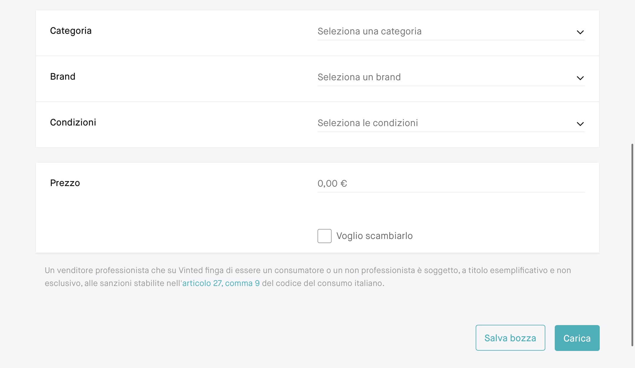Screen dimensions: 635x368
Task: Click the Condizioni dropdown chevron arrow
Action: click(580, 124)
